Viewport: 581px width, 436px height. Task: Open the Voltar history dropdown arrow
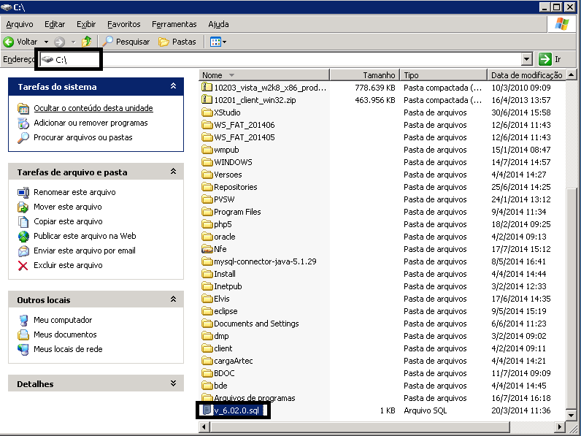pyautogui.click(x=46, y=42)
